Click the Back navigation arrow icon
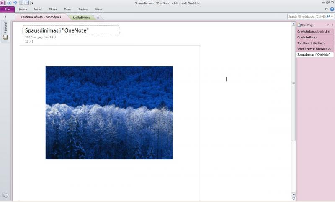The image size is (335, 202). click(x=9, y=3)
